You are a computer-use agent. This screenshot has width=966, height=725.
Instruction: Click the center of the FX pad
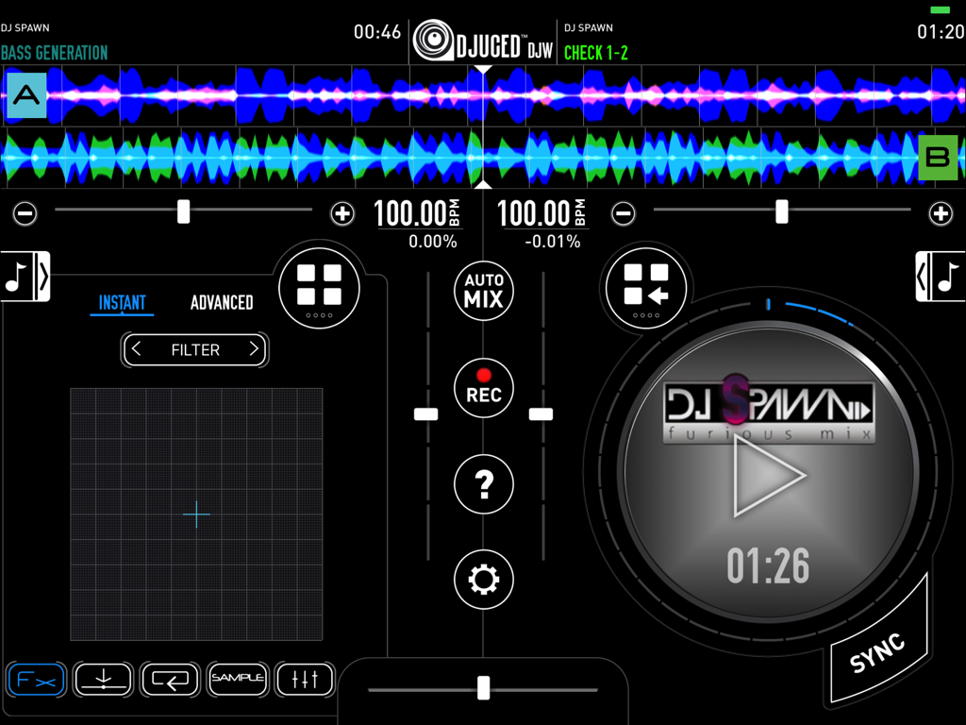(x=196, y=514)
